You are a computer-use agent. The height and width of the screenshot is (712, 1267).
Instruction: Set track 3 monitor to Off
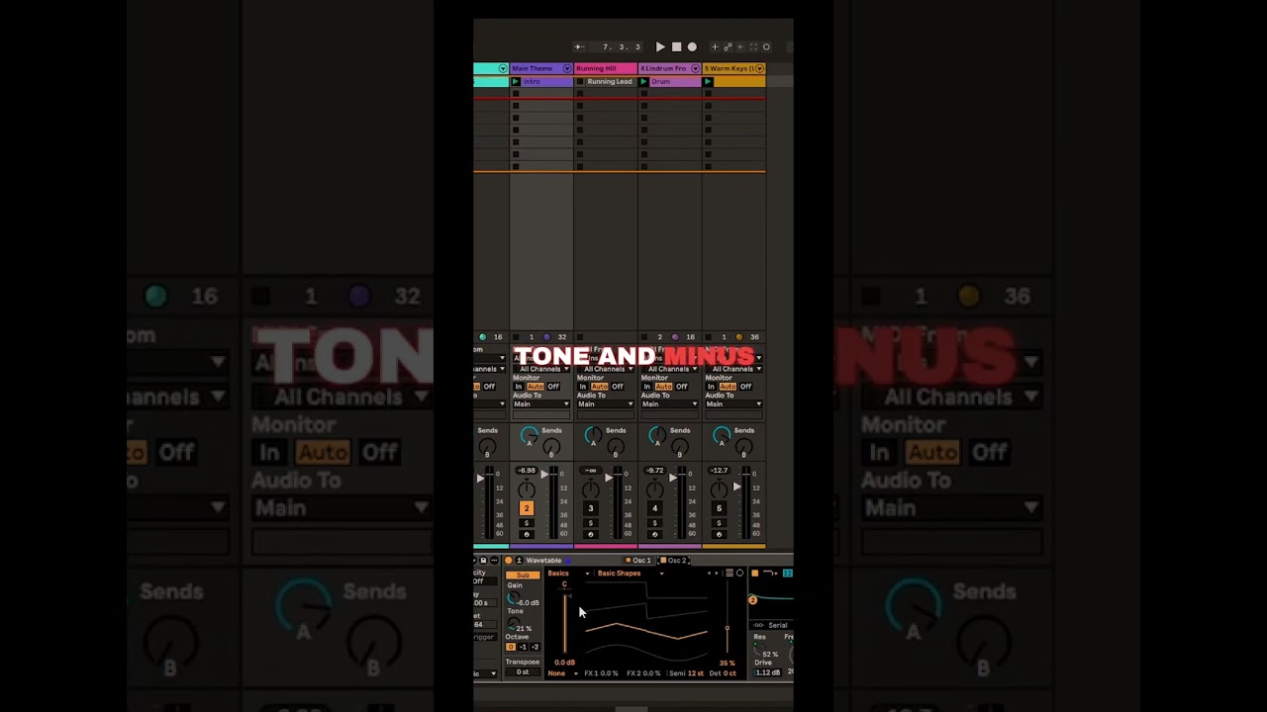[618, 387]
